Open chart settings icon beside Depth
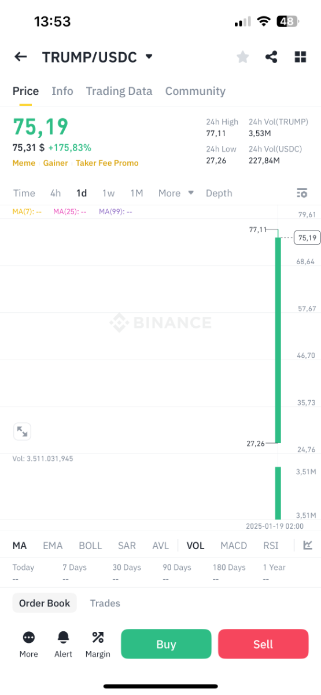 301,193
